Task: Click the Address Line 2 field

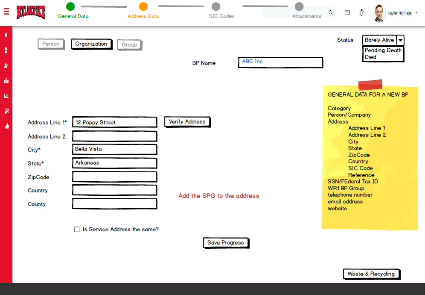Action: [x=115, y=136]
